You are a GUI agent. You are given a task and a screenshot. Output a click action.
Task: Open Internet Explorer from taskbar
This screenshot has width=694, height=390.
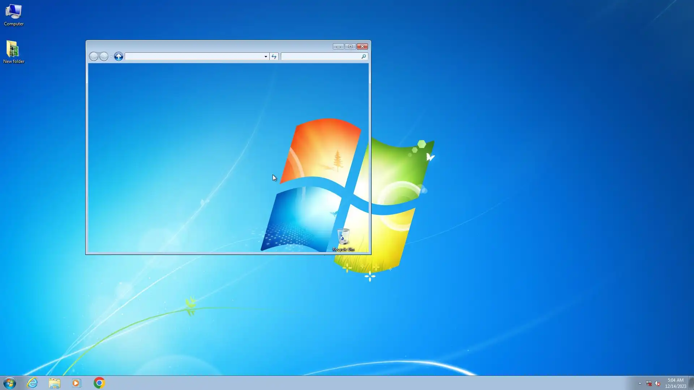[32, 383]
